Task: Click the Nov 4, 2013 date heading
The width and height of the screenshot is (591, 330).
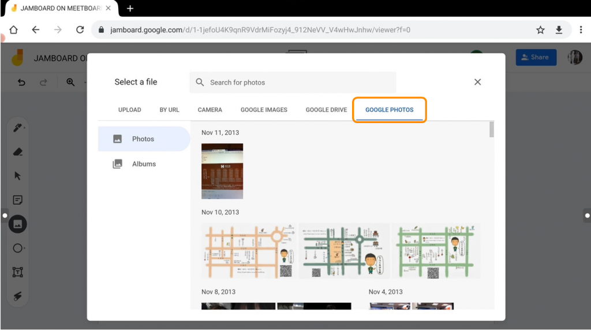Action: pyautogui.click(x=386, y=292)
